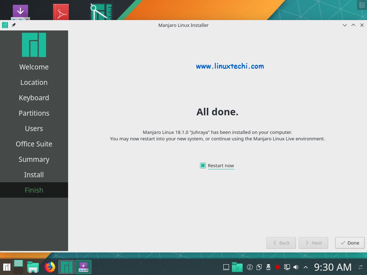Screen dimensions: 367x275
Task: Switch to the Partitions installer section
Action: point(34,113)
